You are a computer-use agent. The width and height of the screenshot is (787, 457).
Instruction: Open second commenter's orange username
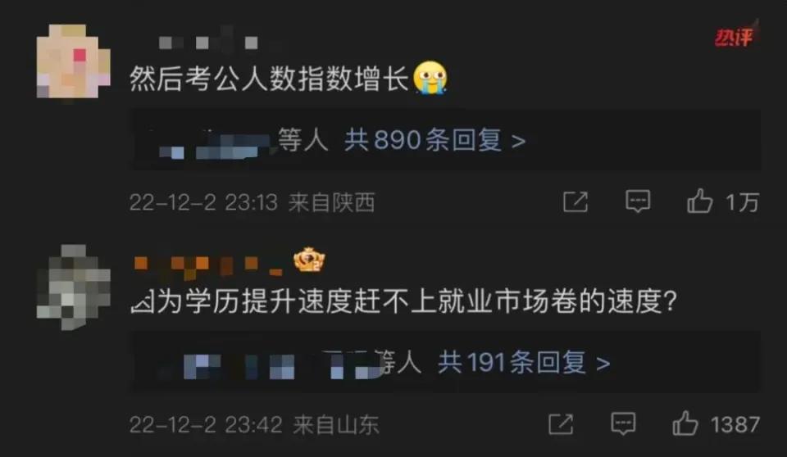pos(208,265)
